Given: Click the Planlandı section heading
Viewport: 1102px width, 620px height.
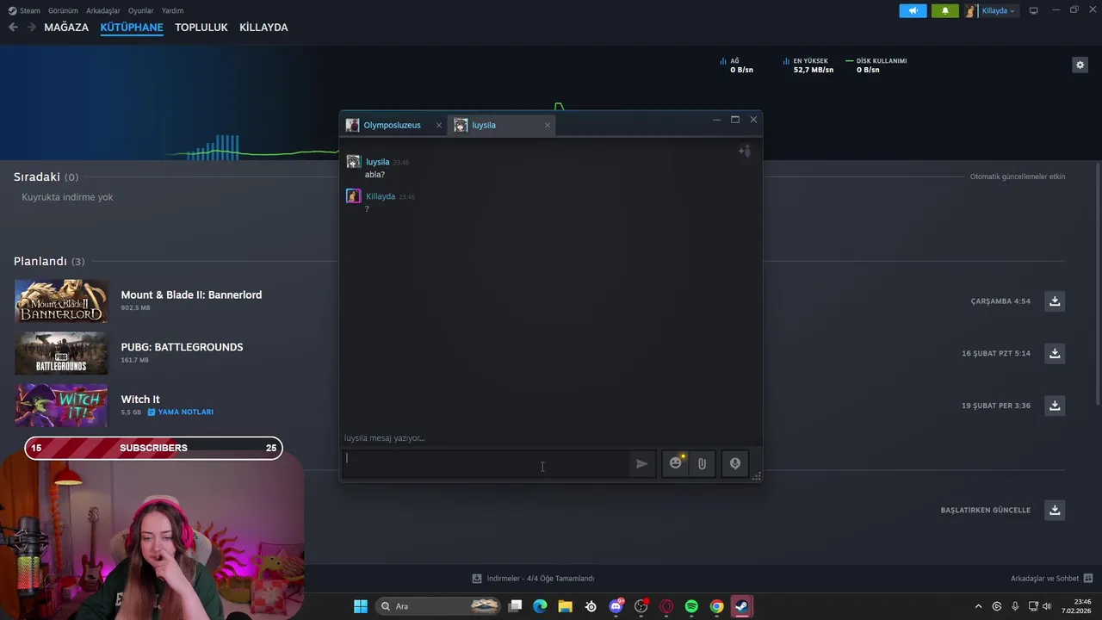Looking at the screenshot, I should click(x=40, y=261).
